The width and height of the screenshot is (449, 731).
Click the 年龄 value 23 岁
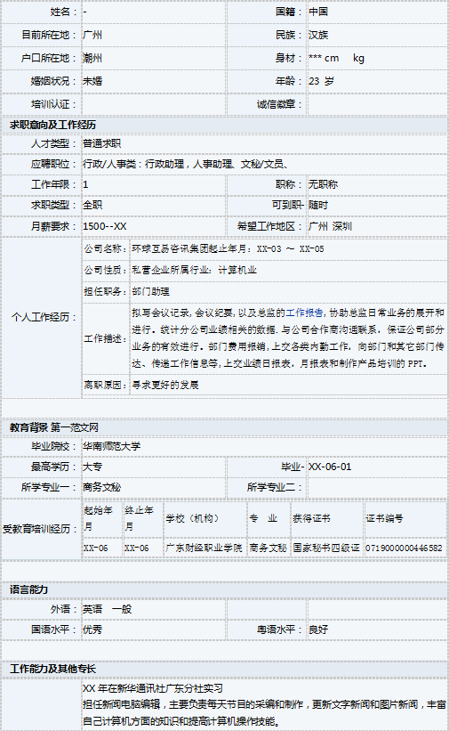[x=321, y=81]
